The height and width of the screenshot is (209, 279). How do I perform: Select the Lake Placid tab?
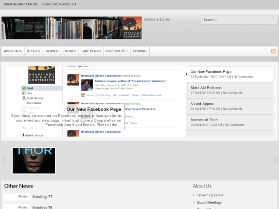tap(91, 51)
